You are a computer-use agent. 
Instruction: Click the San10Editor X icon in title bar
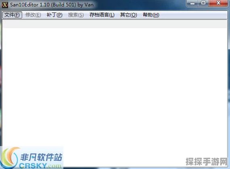click(x=5, y=5)
